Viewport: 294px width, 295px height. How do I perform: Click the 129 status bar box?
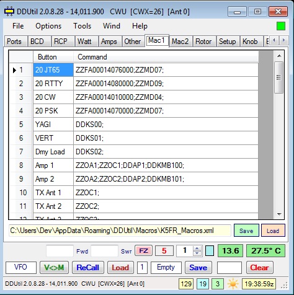[186, 284]
